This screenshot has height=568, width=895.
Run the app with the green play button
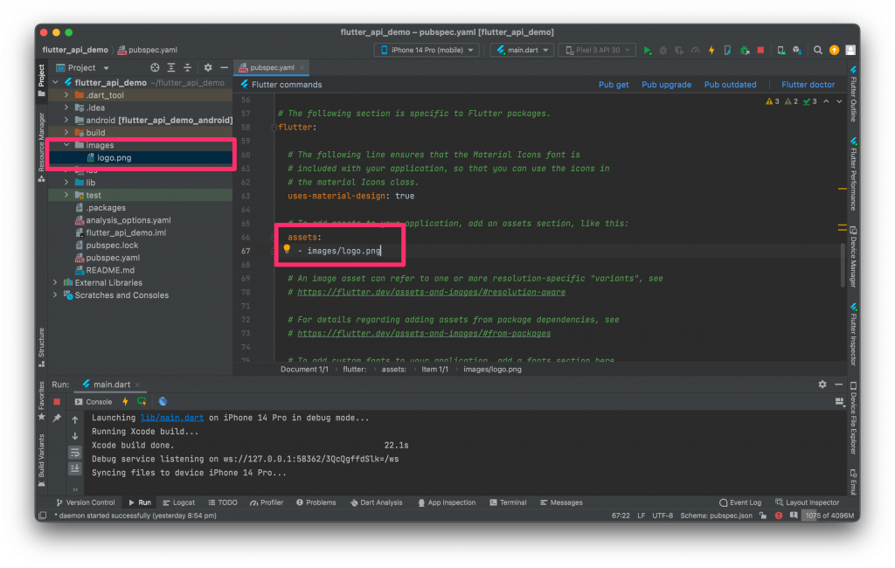point(648,50)
